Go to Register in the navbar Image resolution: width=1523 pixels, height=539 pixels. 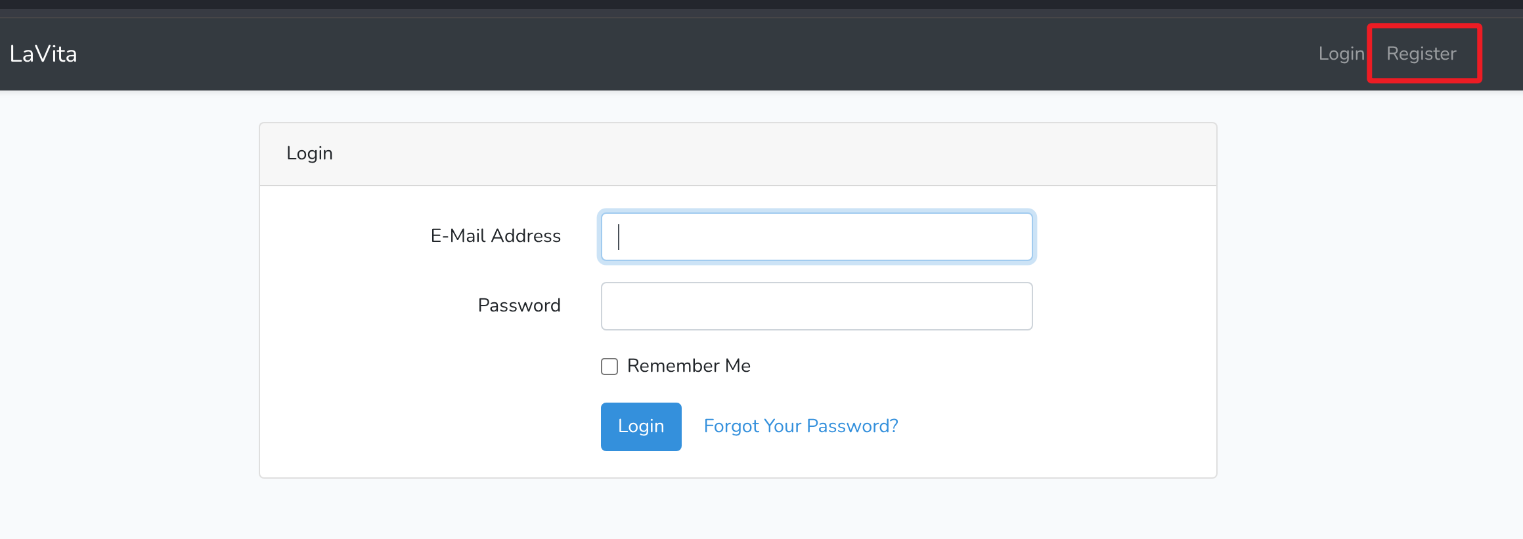(x=1421, y=54)
